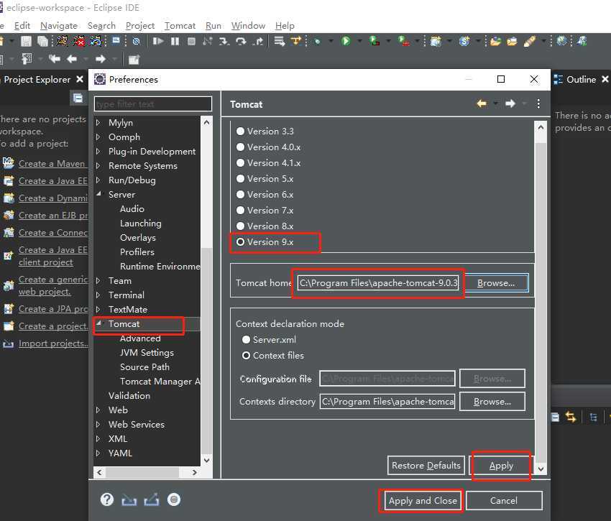Collapse the Tomcat tree node
Viewport: 611px width, 521px height.
click(x=99, y=323)
